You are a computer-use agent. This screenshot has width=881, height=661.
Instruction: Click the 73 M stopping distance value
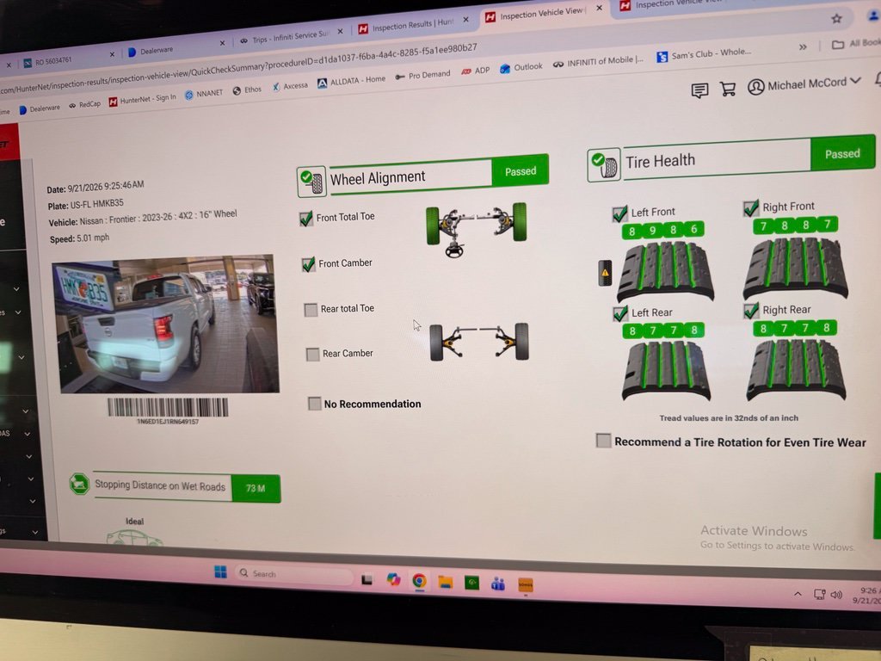(256, 488)
